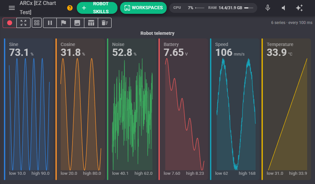The height and width of the screenshot is (184, 315).
Task: Click the Robot telemetry chart title
Action: [x=157, y=33]
